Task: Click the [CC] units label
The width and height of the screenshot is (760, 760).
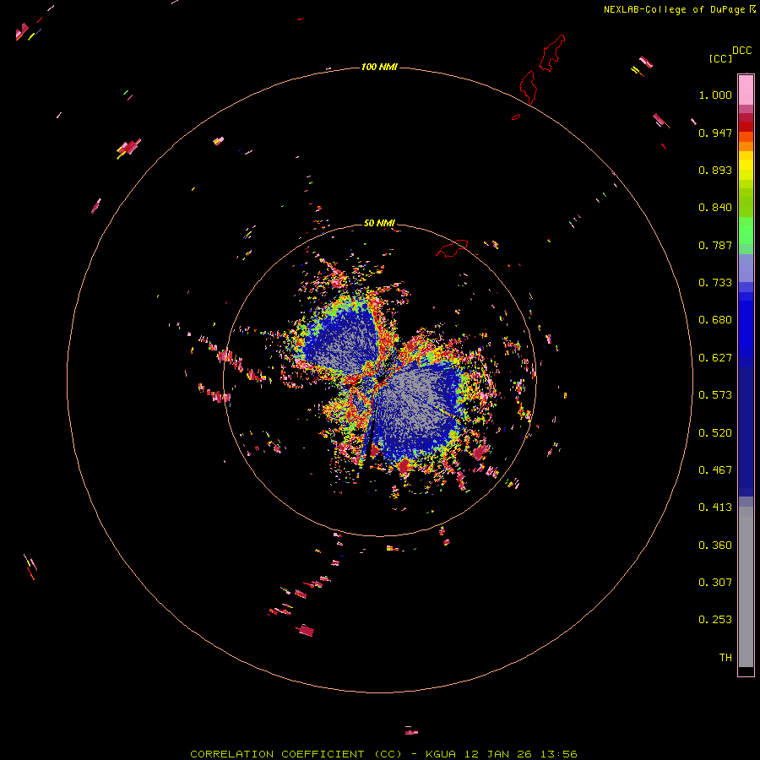Action: (x=720, y=58)
